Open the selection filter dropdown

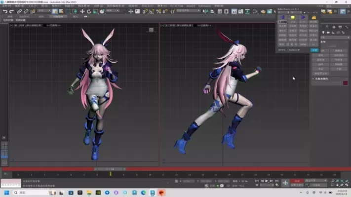point(44,10)
